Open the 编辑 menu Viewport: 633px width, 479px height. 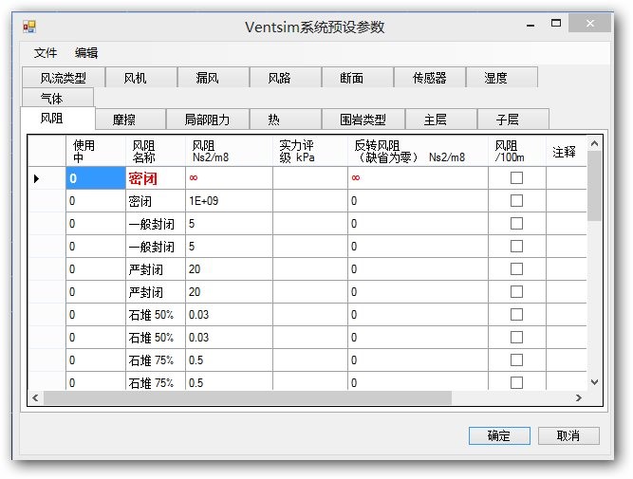pyautogui.click(x=86, y=53)
